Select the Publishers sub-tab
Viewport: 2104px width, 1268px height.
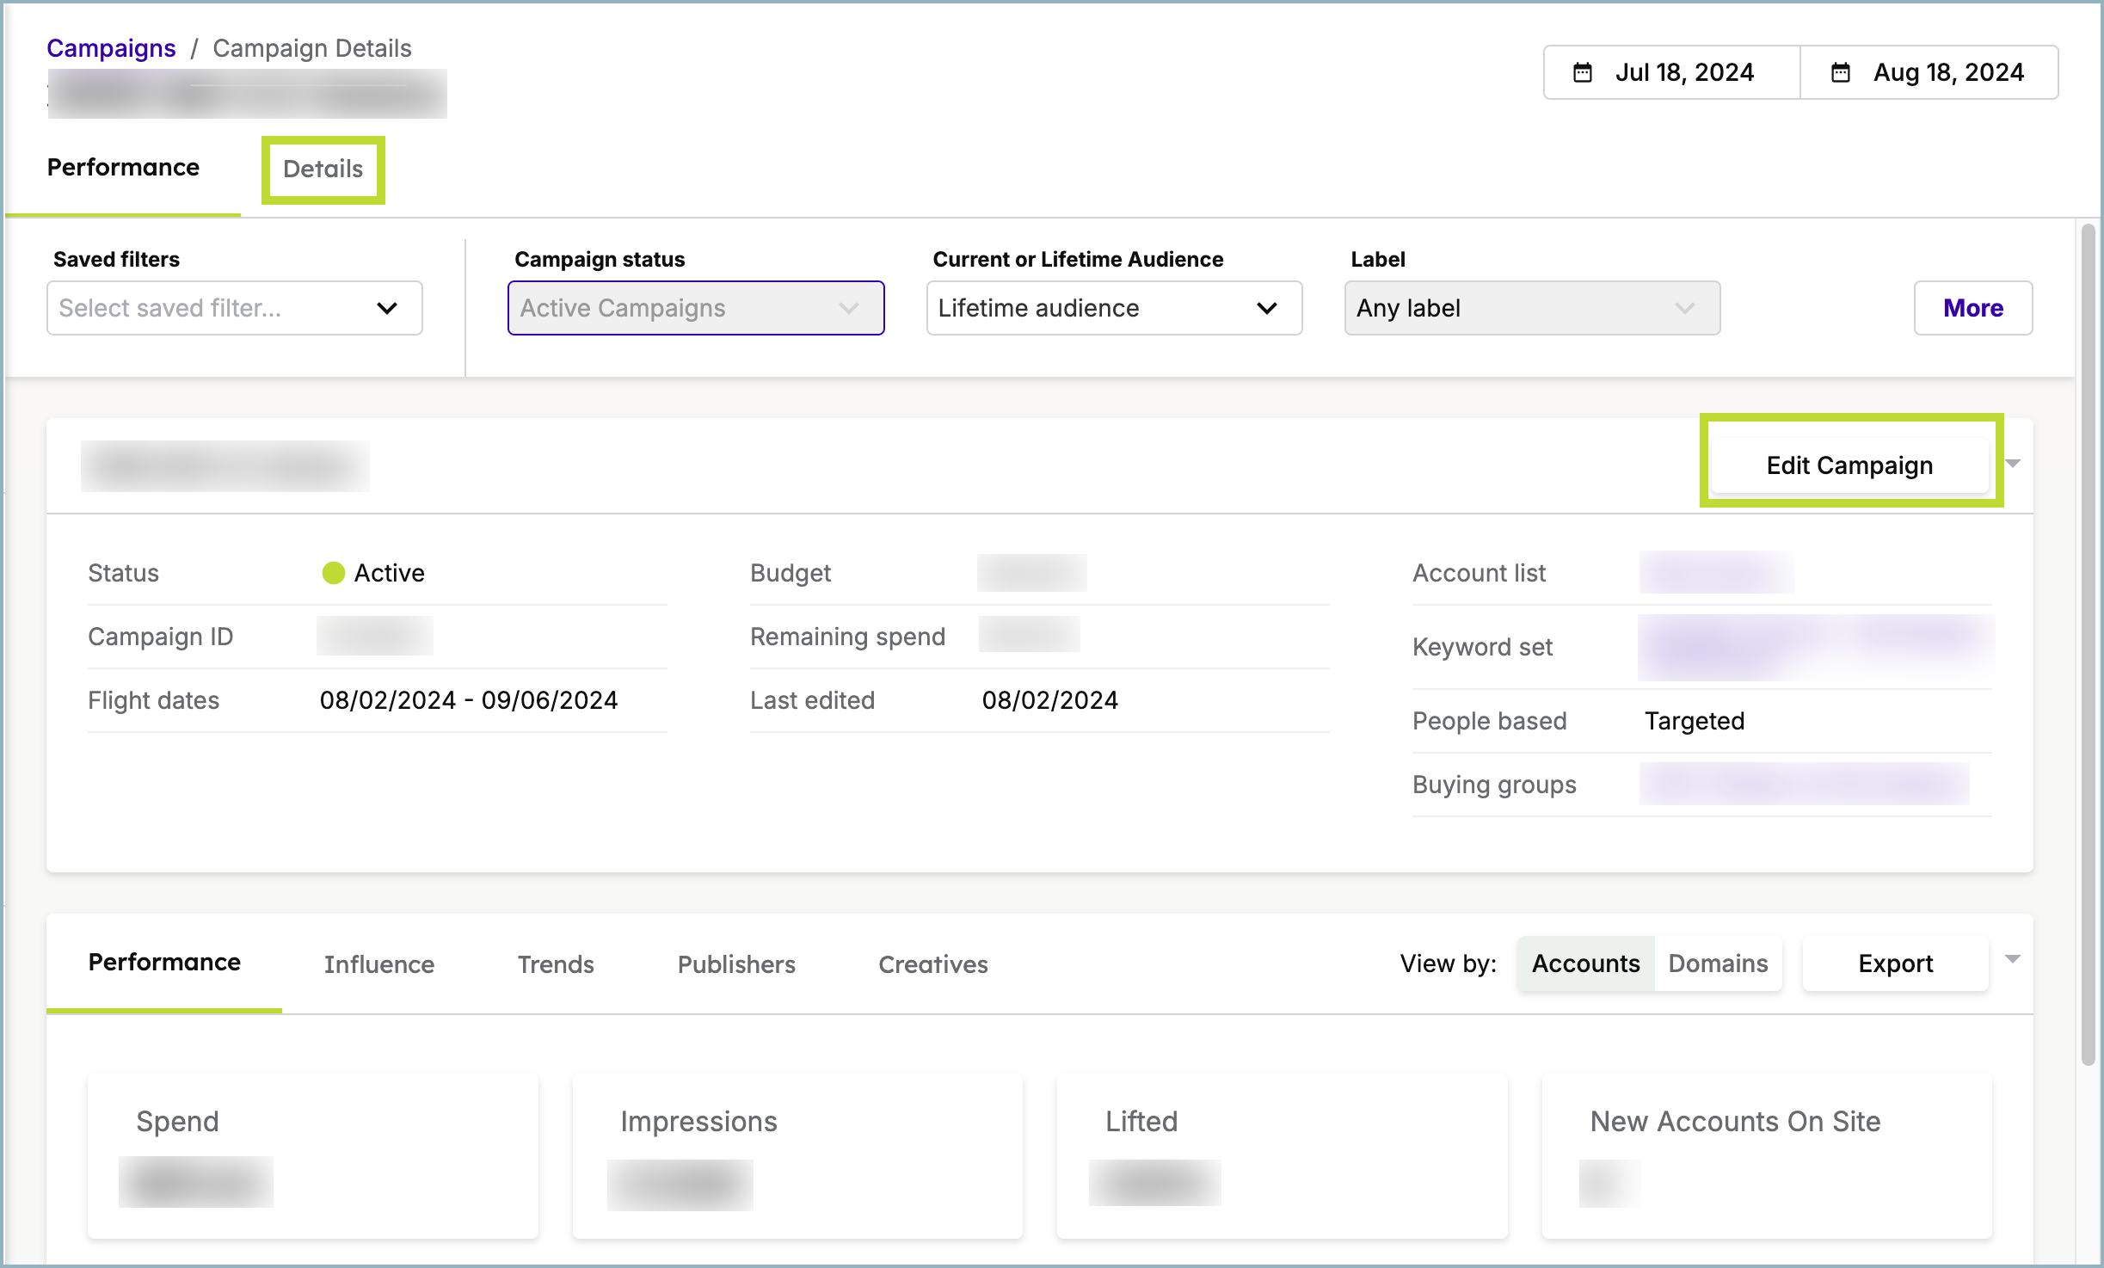(736, 964)
